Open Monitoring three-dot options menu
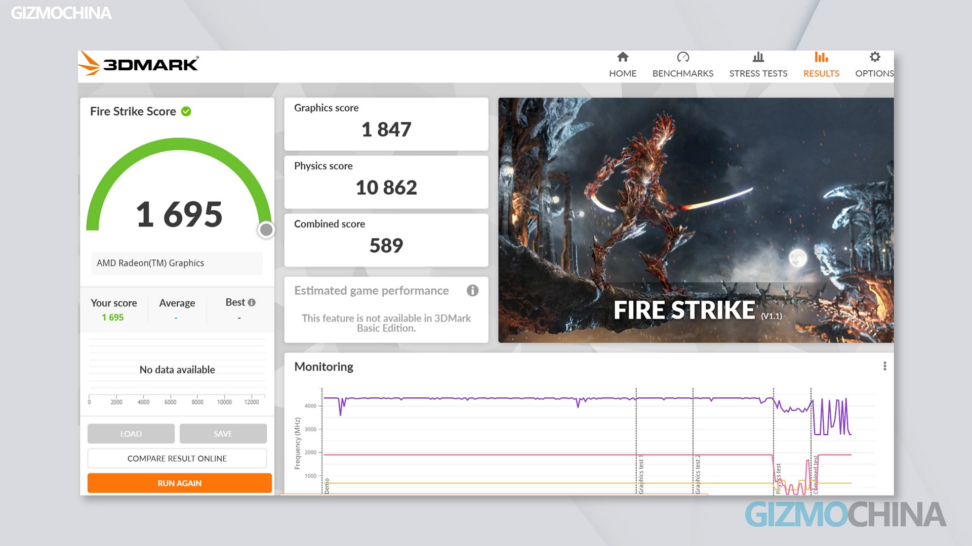Viewport: 972px width, 546px height. point(884,366)
